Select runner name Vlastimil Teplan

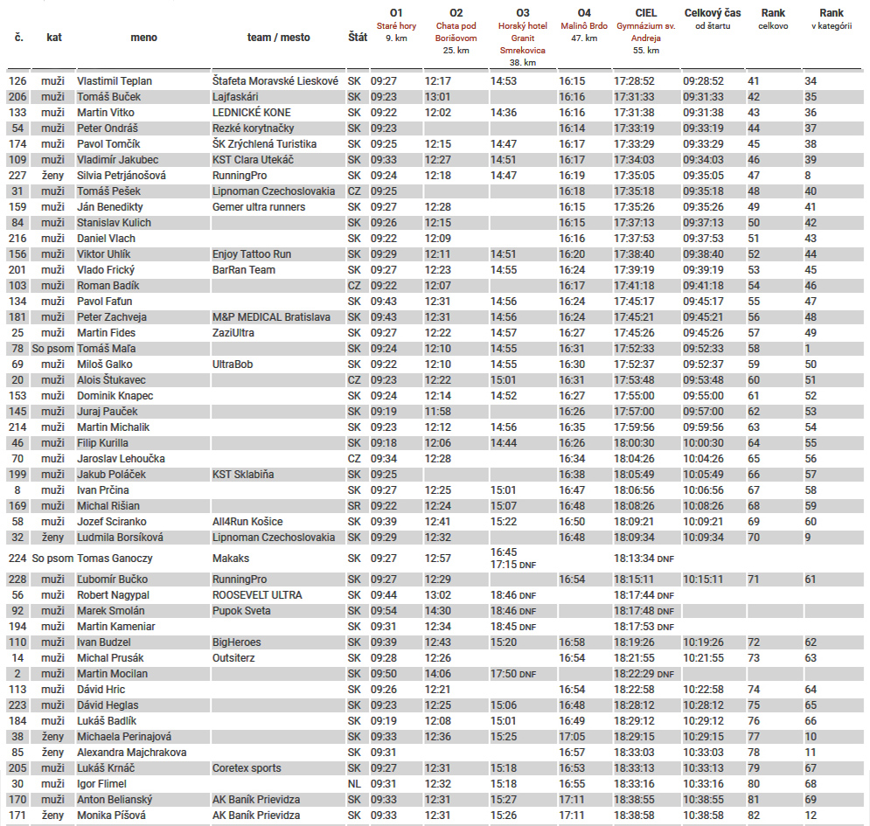(115, 81)
